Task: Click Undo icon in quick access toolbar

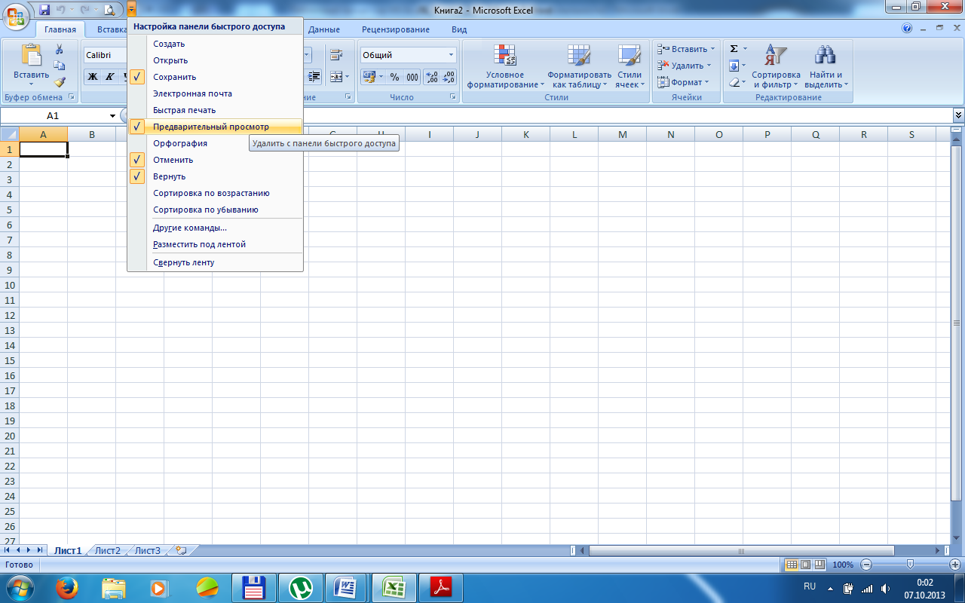Action: click(60, 9)
